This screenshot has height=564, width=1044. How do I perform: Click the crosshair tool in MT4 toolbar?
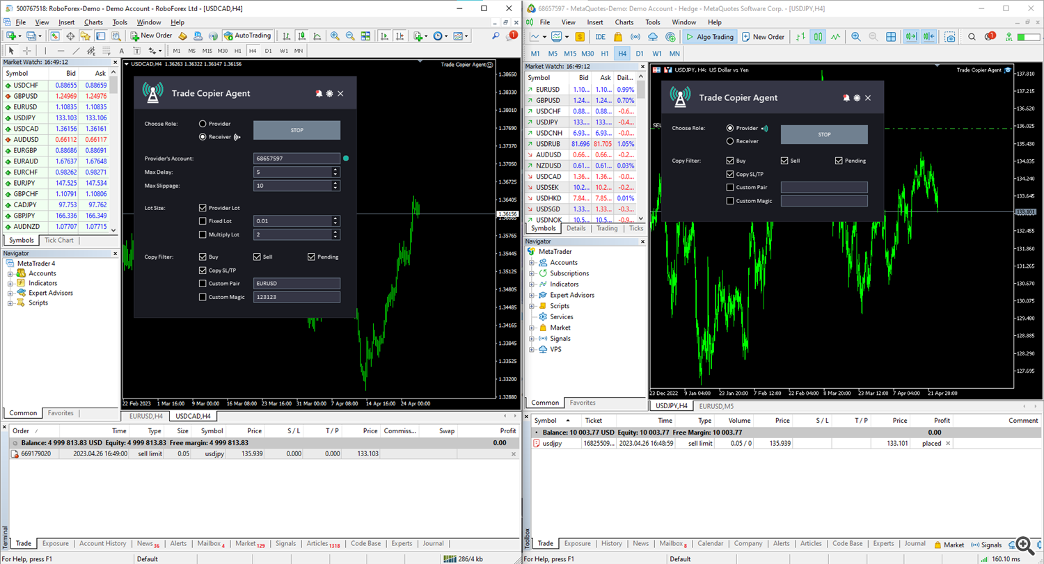(27, 51)
